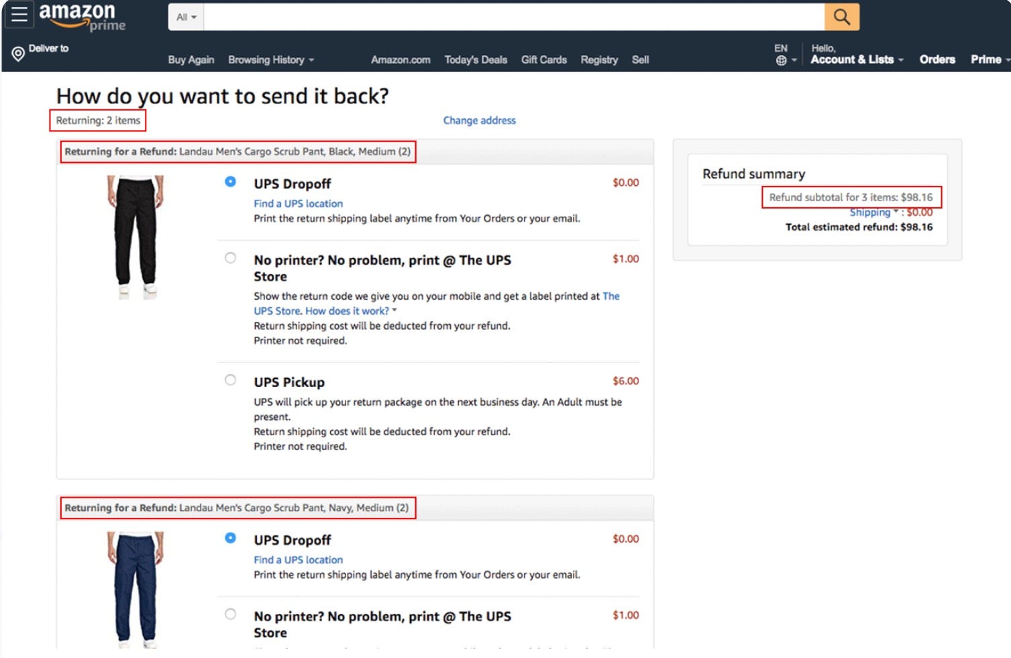Screen dimensions: 1011x658
Task: Click the Total estimated refund: $98.16 text
Action: coord(859,227)
